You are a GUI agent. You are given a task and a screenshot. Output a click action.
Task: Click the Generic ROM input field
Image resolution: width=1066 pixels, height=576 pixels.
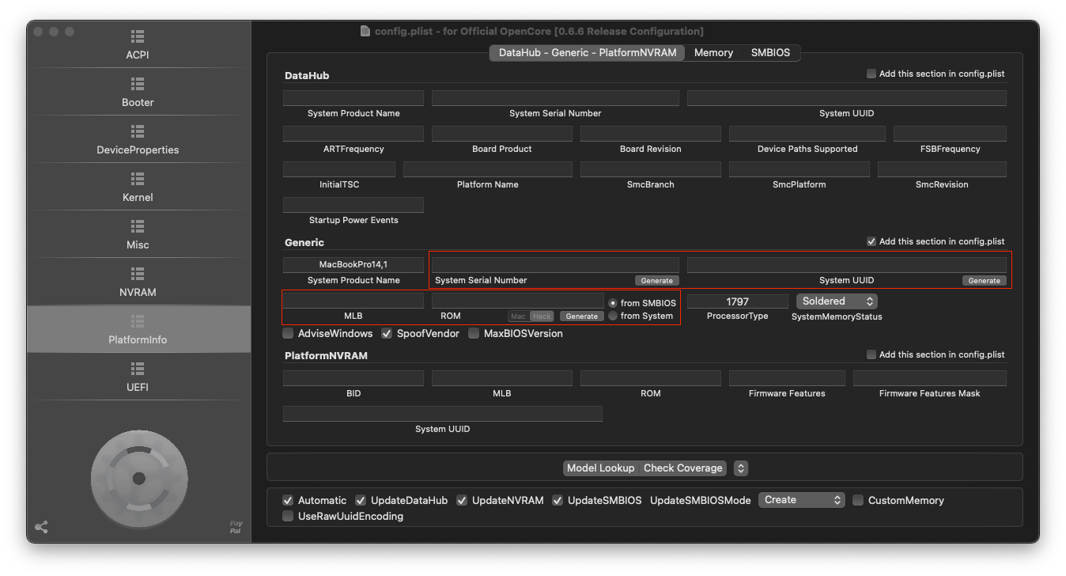coord(518,301)
